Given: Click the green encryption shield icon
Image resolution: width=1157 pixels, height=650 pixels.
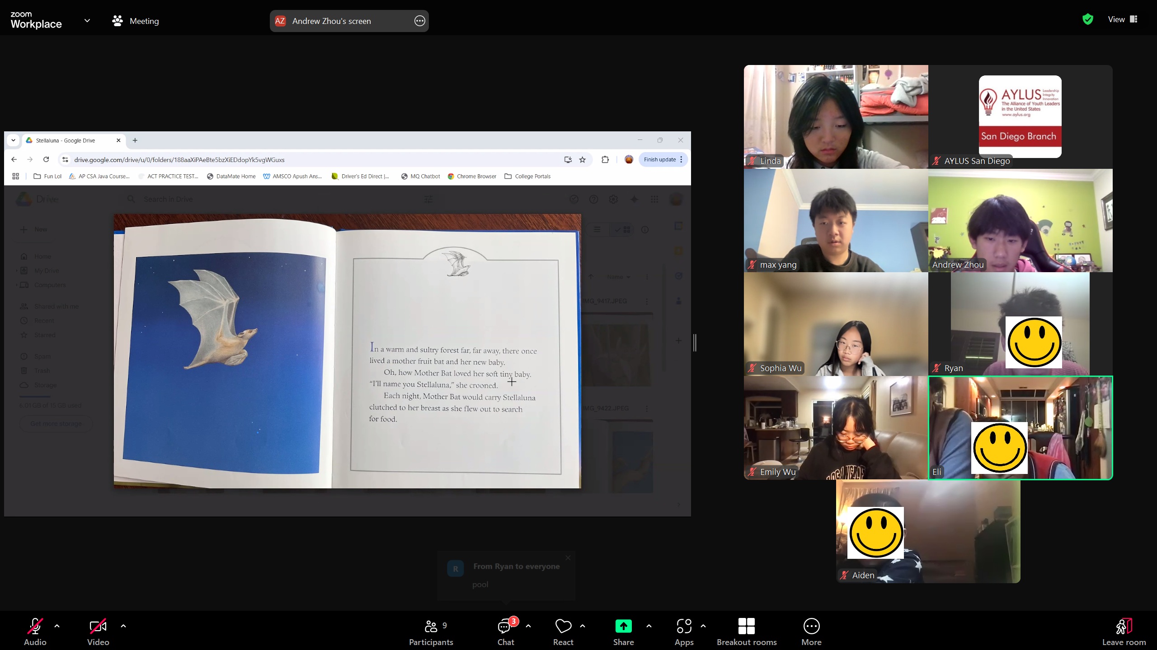Looking at the screenshot, I should (x=1088, y=19).
